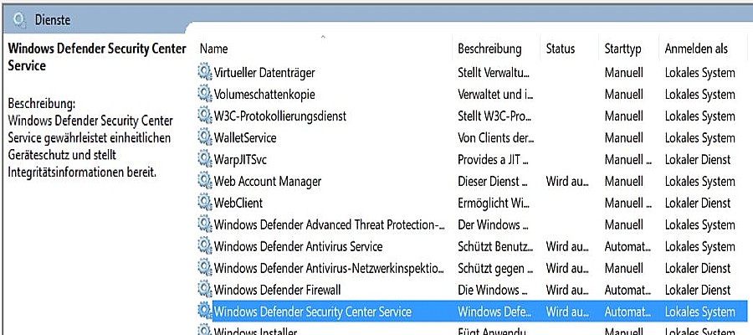The height and width of the screenshot is (335, 753).
Task: Select the Windows Defender Antivirus Service row
Action: click(x=472, y=246)
